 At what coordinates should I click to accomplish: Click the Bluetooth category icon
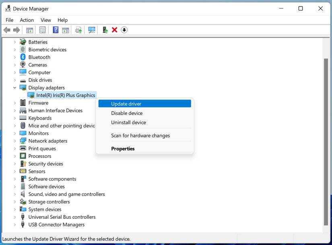point(23,57)
